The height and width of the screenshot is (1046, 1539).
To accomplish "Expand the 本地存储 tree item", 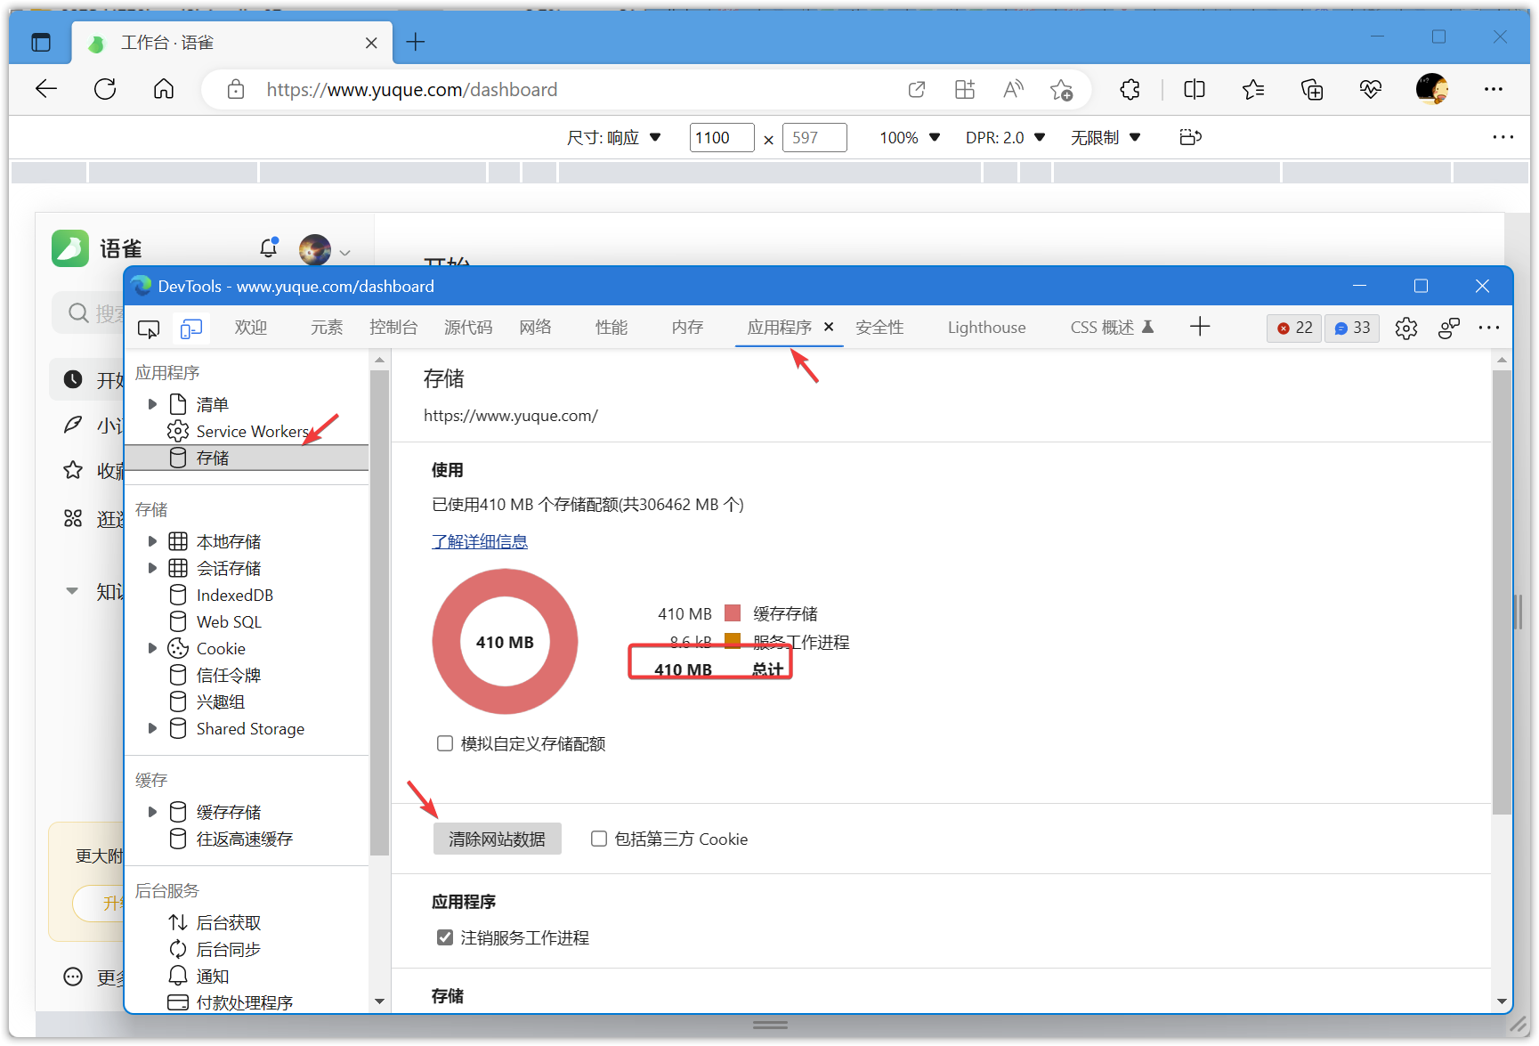I will tap(151, 540).
